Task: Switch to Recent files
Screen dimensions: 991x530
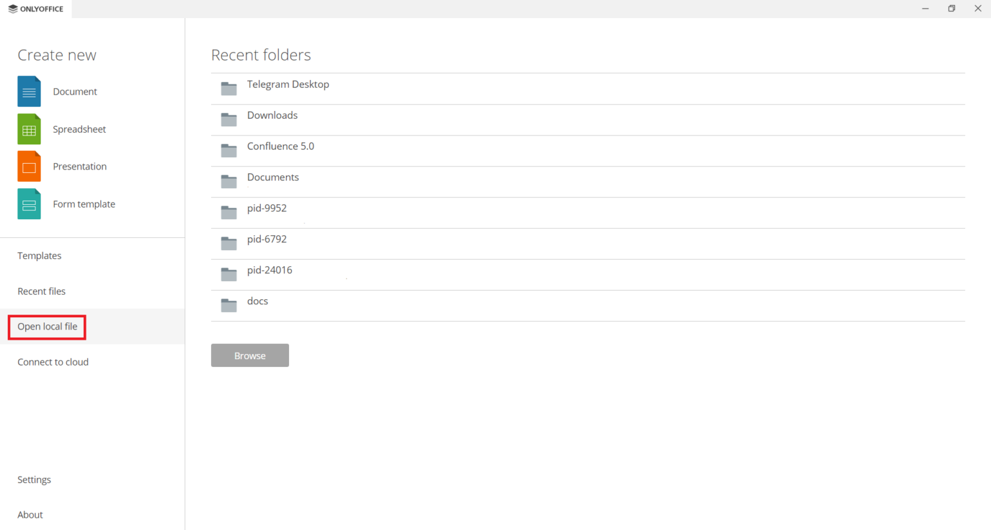Action: click(41, 291)
